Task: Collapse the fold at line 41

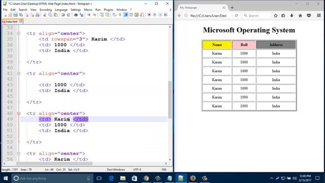Action: [19, 73]
